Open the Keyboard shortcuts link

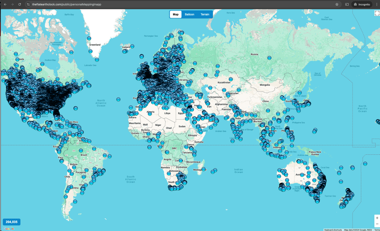tap(332, 230)
